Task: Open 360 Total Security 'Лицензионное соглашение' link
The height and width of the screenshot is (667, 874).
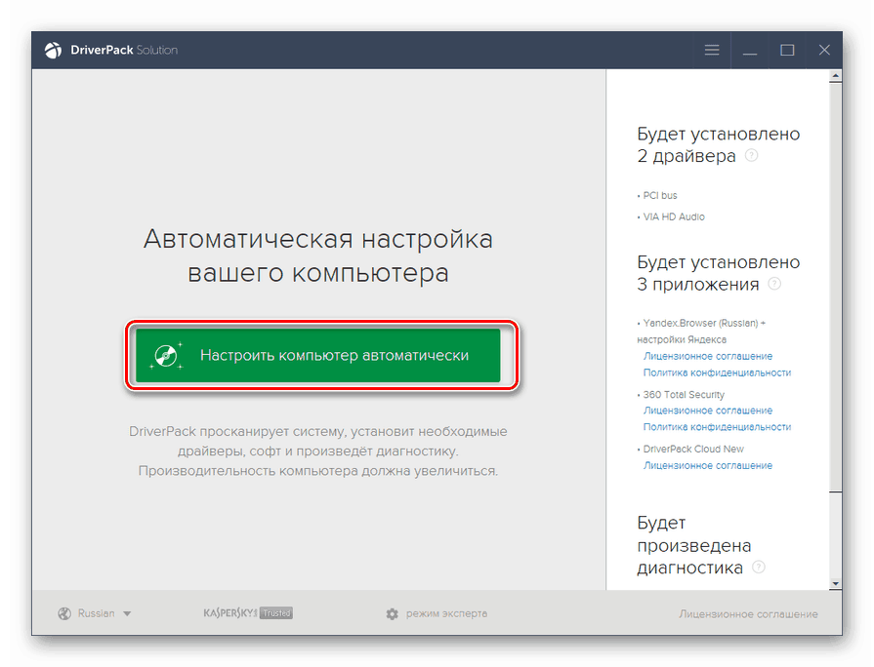Action: [708, 411]
